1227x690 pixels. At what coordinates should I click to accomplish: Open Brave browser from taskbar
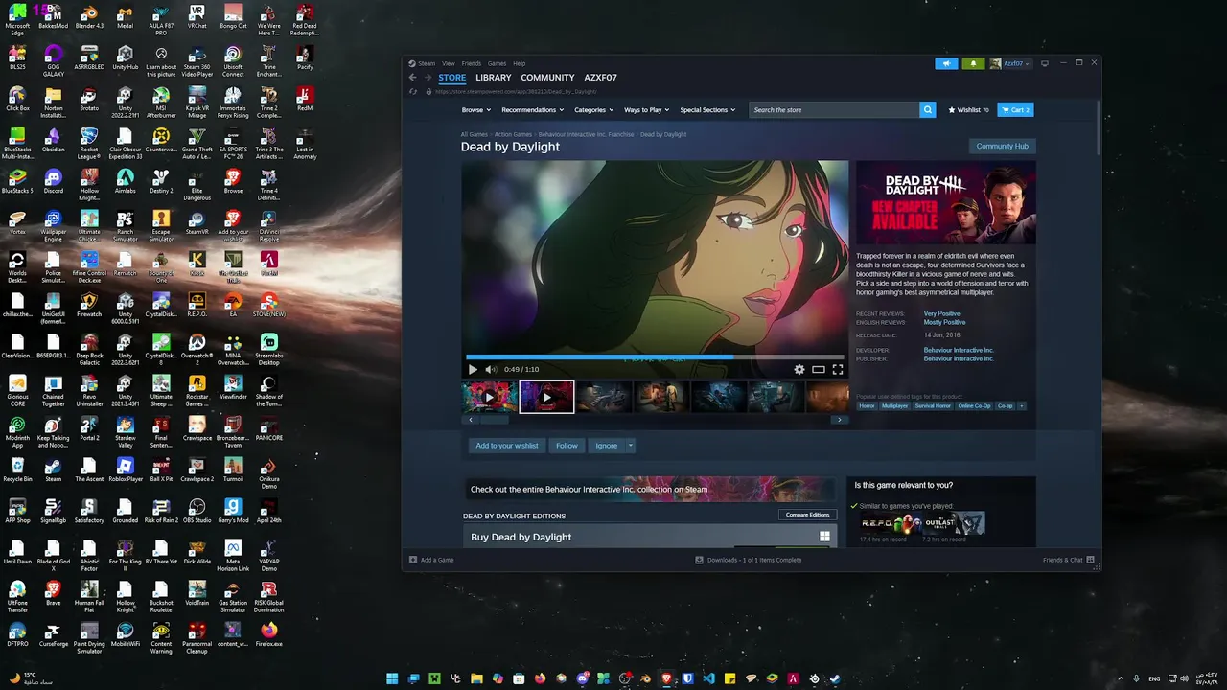point(666,678)
